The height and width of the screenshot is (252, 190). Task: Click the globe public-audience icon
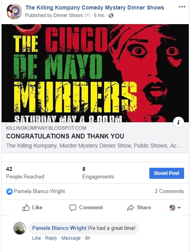click(x=111, y=15)
